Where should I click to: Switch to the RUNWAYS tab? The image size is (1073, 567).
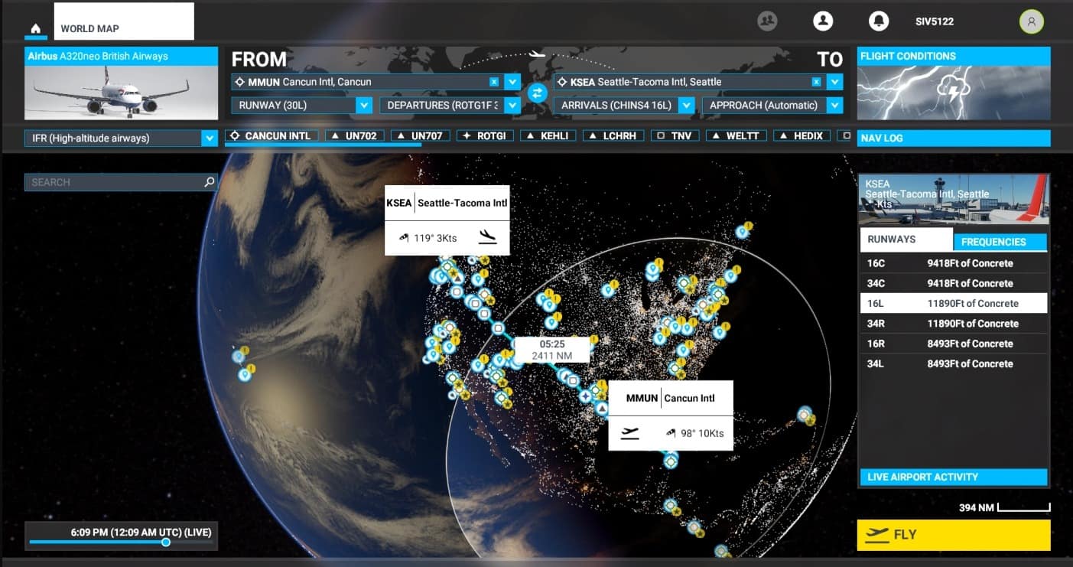tap(906, 240)
